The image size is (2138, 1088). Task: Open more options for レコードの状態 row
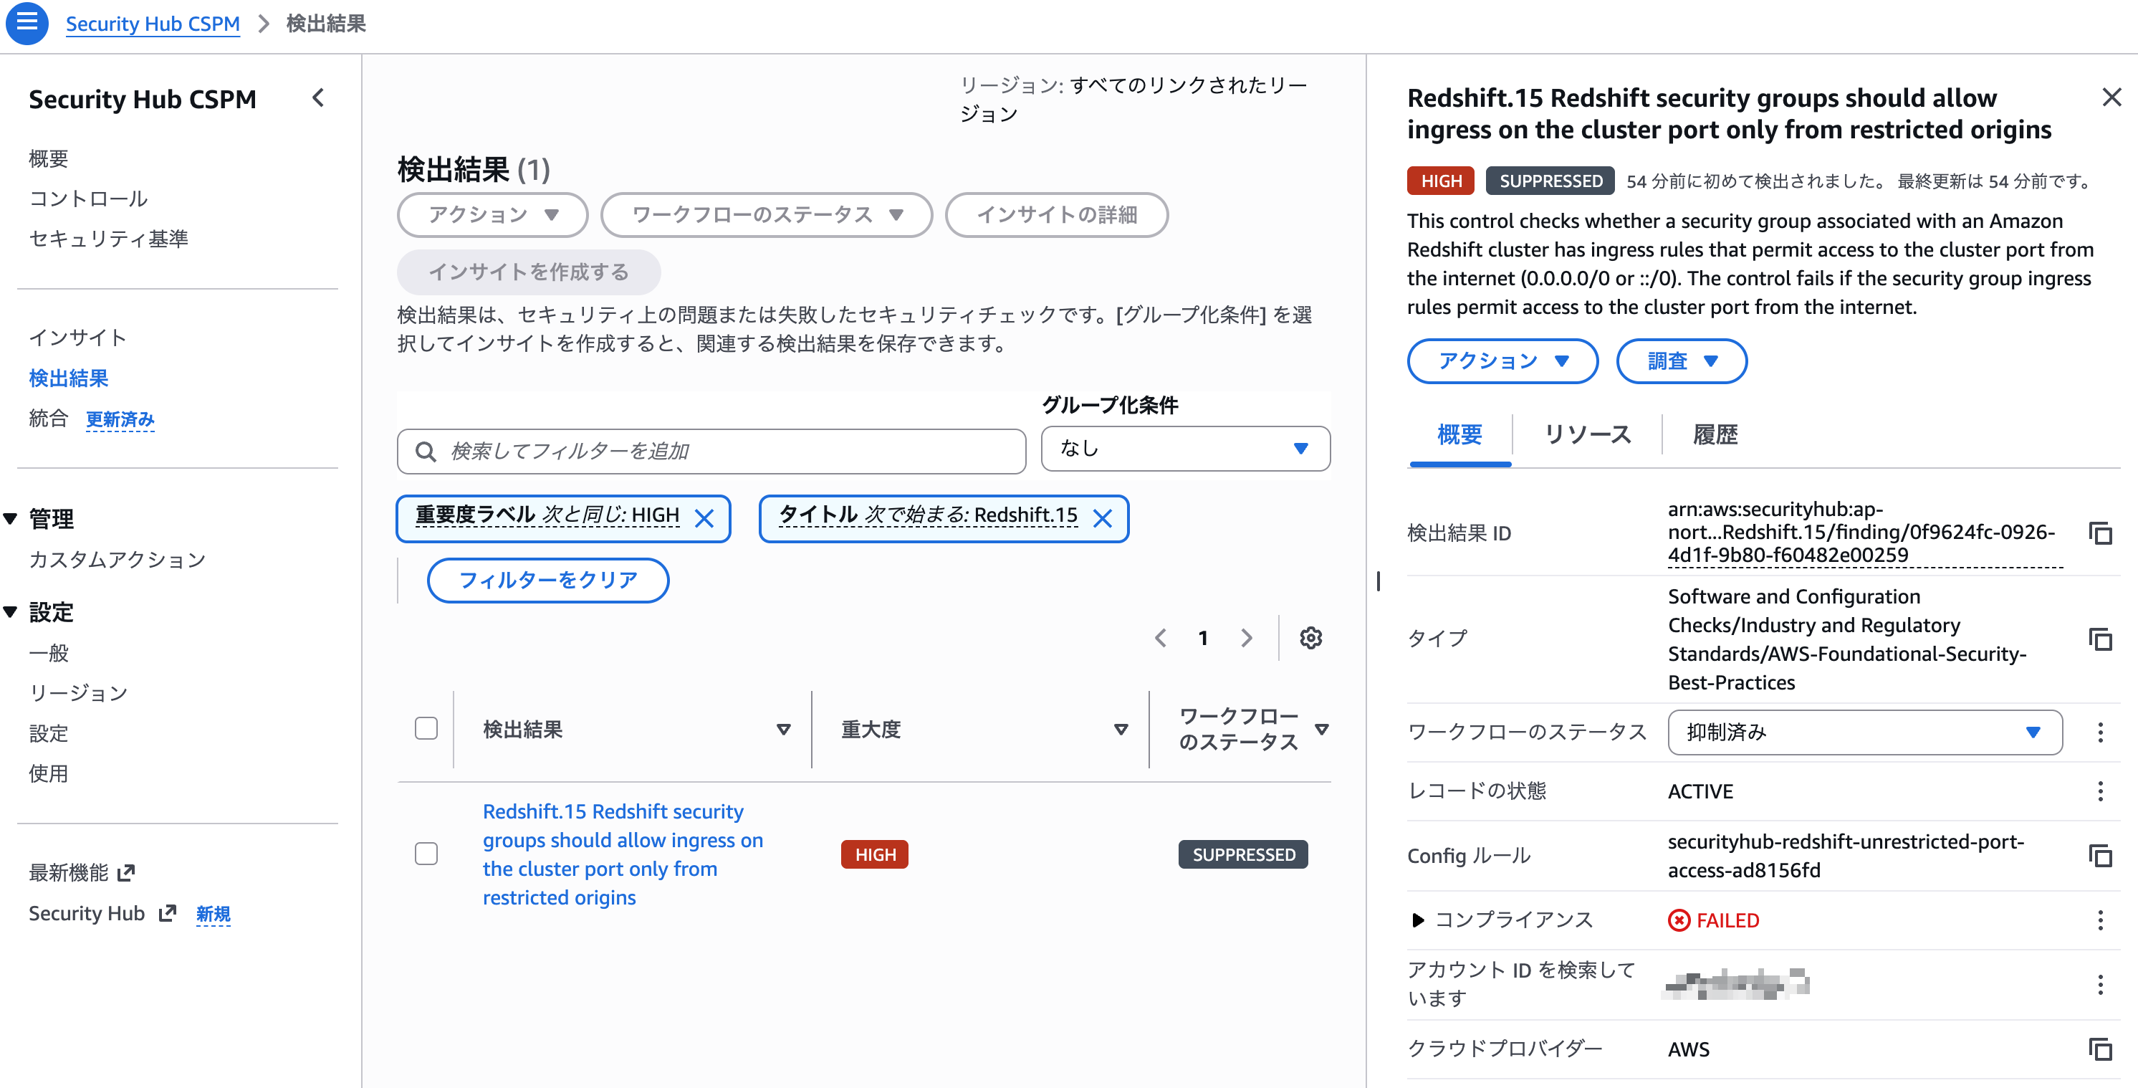(2100, 791)
